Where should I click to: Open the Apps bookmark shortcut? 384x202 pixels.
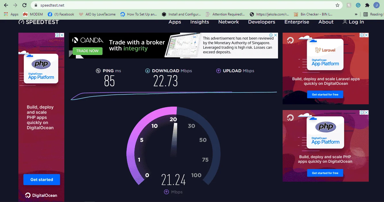tap(11, 14)
